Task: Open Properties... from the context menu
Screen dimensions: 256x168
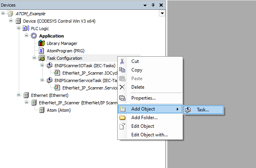Action: 150,98
